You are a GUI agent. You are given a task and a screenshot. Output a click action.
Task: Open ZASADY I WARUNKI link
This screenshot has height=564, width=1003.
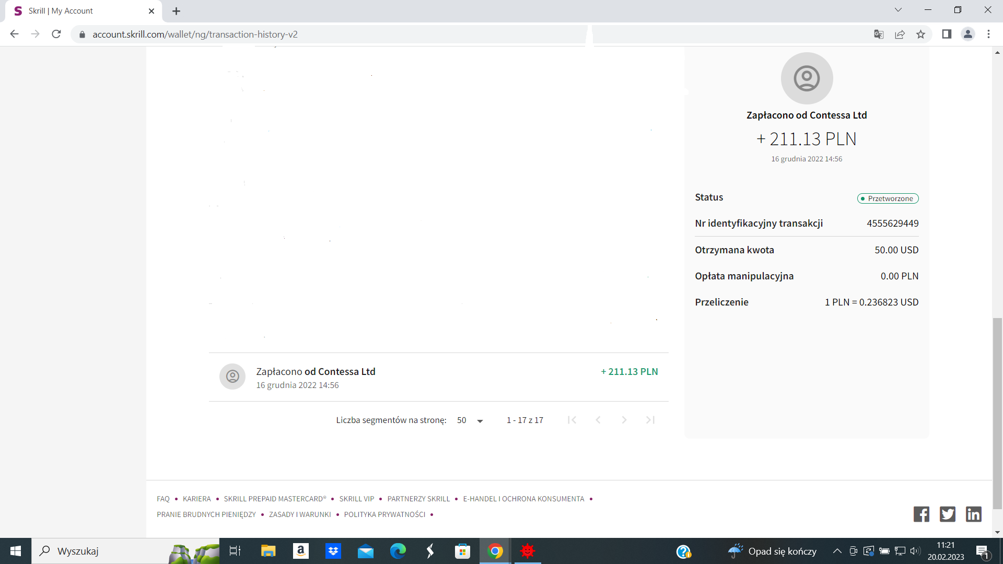[300, 514]
